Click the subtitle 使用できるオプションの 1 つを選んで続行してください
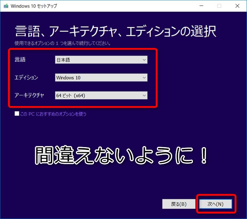 pos(62,43)
